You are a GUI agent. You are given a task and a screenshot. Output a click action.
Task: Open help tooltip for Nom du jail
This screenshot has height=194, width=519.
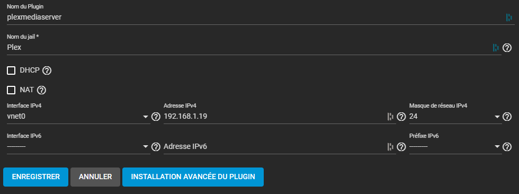click(507, 48)
